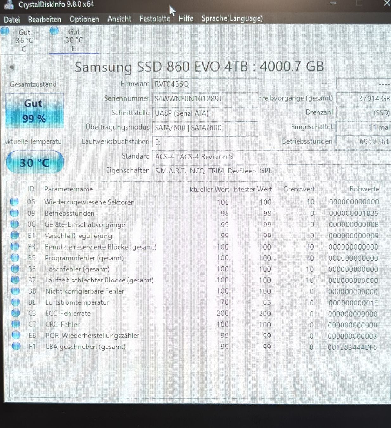Open the Optionen menu
Viewport: 391px width, 428px height.
tap(84, 19)
